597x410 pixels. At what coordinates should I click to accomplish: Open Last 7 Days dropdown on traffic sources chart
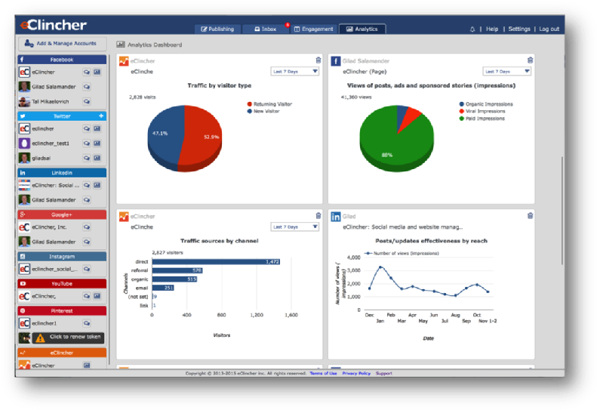[x=295, y=227]
